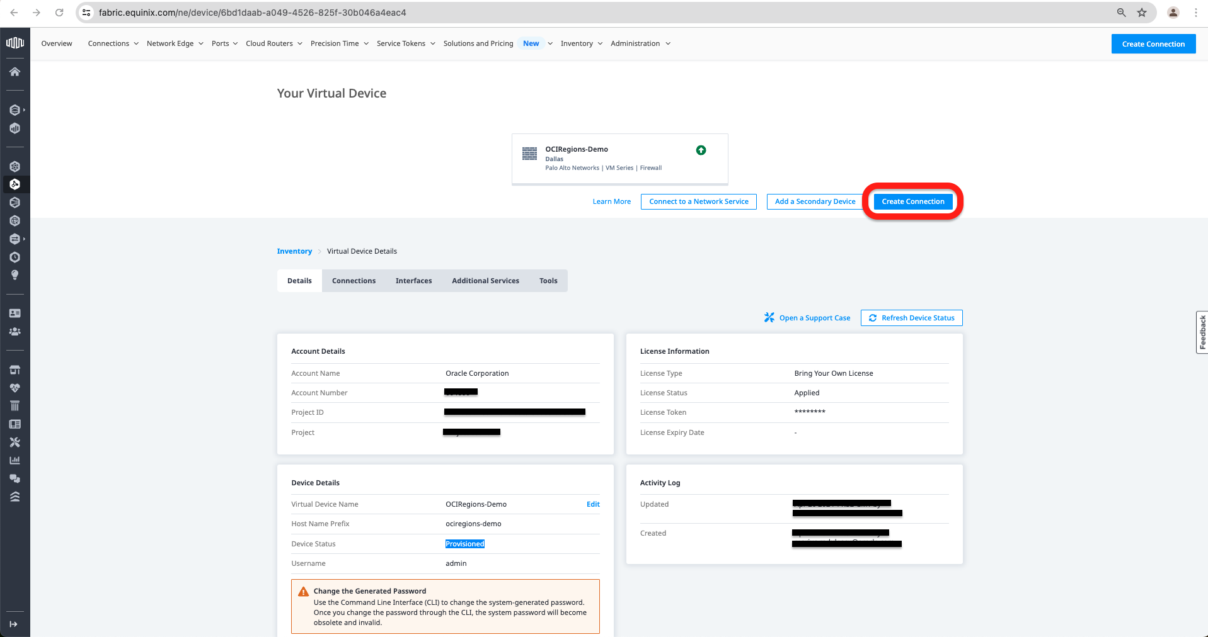This screenshot has width=1208, height=637.
Task: Click the browser bookmark star icon
Action: [x=1142, y=13]
